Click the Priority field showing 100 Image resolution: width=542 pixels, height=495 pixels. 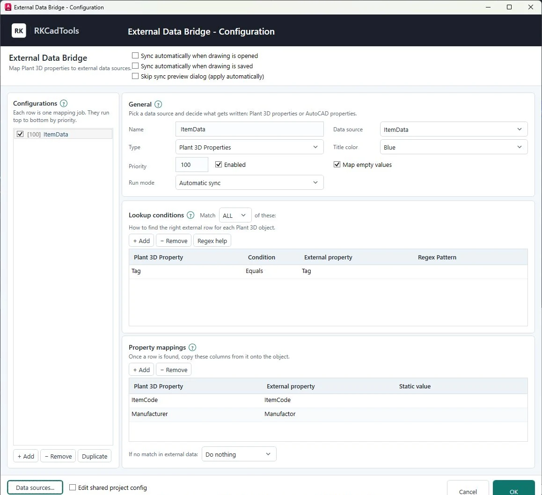coord(192,165)
